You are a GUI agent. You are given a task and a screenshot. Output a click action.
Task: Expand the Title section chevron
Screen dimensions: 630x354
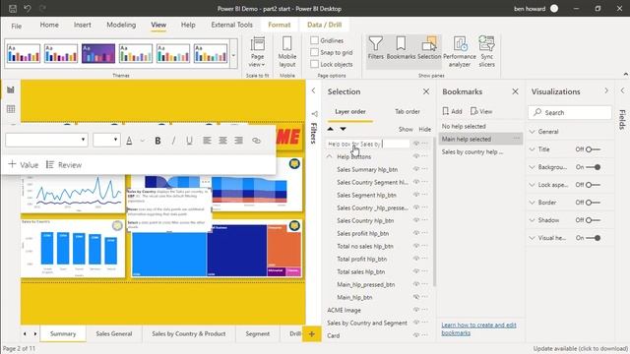click(x=532, y=149)
